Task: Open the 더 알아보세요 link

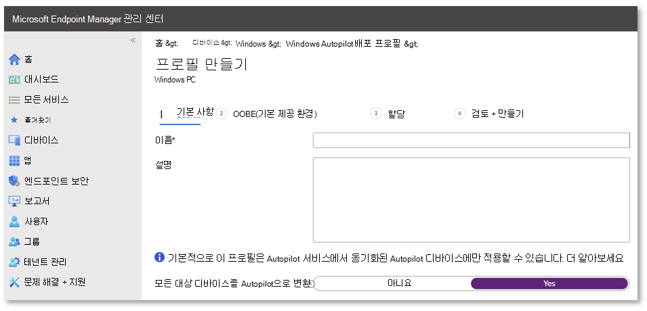Action: 593,258
